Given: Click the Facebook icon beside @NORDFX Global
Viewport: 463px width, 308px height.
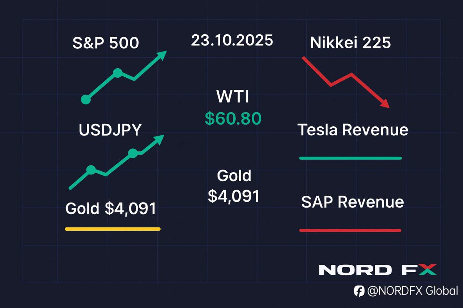Looking at the screenshot, I should [x=359, y=291].
